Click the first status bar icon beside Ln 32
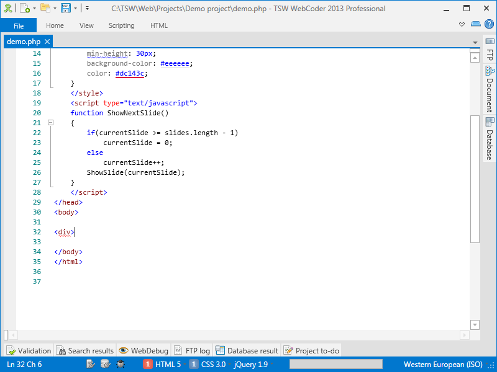The image size is (497, 372). 91,365
